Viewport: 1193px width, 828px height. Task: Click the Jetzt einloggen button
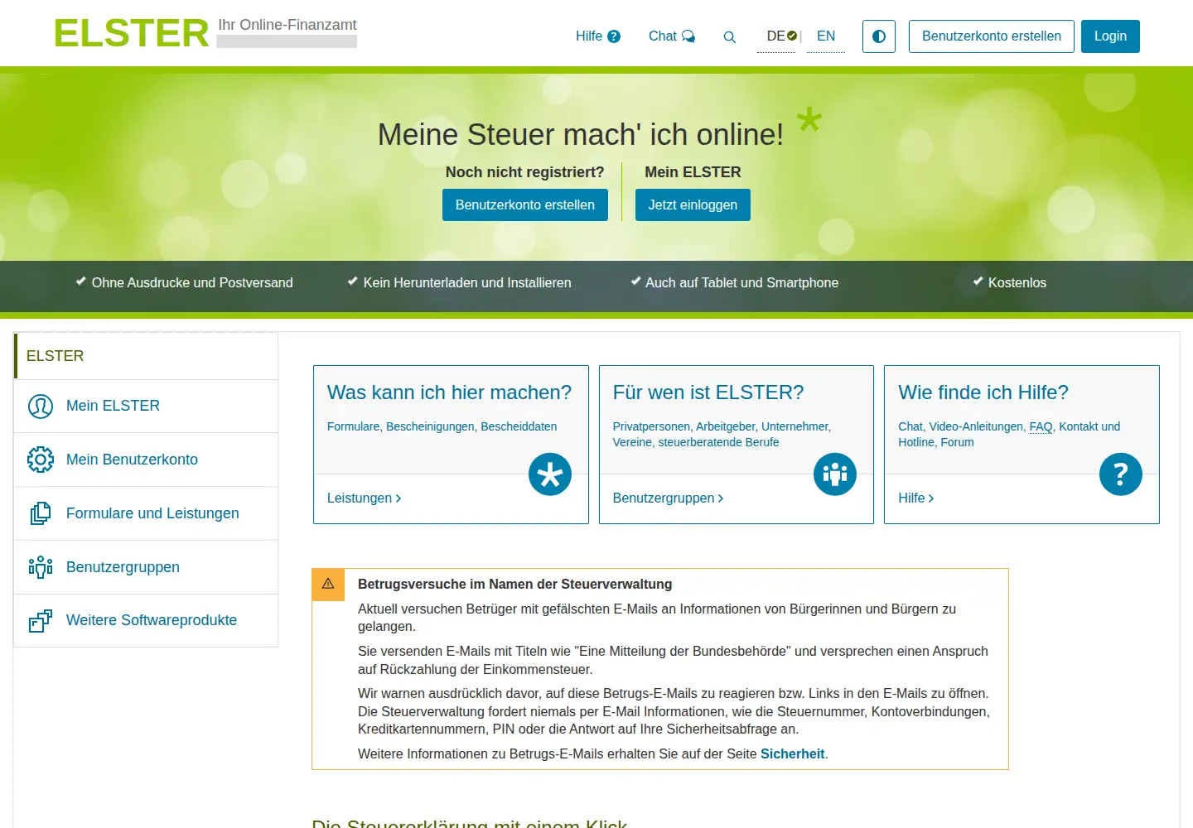pyautogui.click(x=693, y=205)
